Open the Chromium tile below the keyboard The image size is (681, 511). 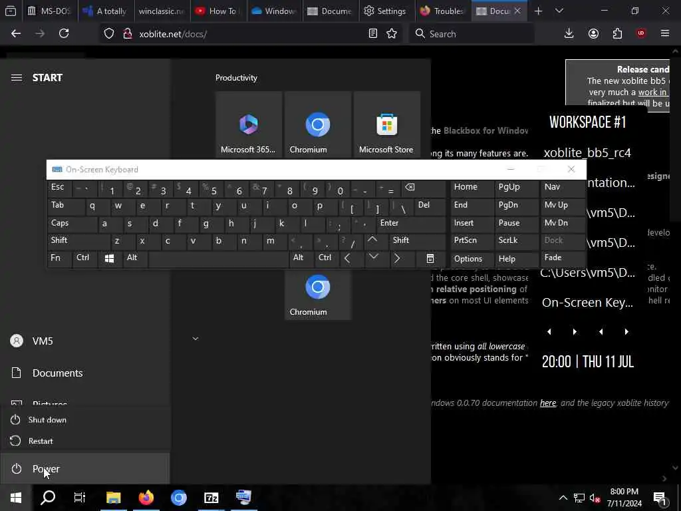tap(317, 295)
